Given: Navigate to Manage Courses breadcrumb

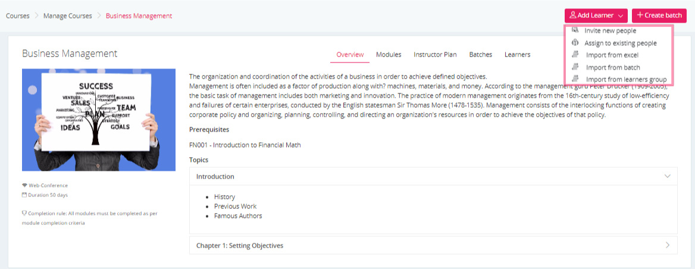Looking at the screenshot, I should tap(68, 15).
